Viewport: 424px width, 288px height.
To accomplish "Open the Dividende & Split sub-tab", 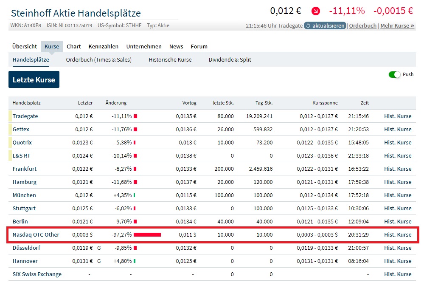I will click(230, 60).
